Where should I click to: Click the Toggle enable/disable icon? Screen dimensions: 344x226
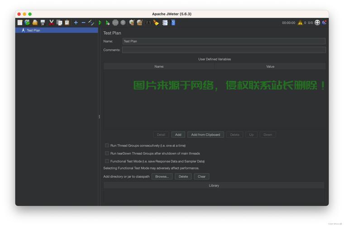click(x=91, y=23)
